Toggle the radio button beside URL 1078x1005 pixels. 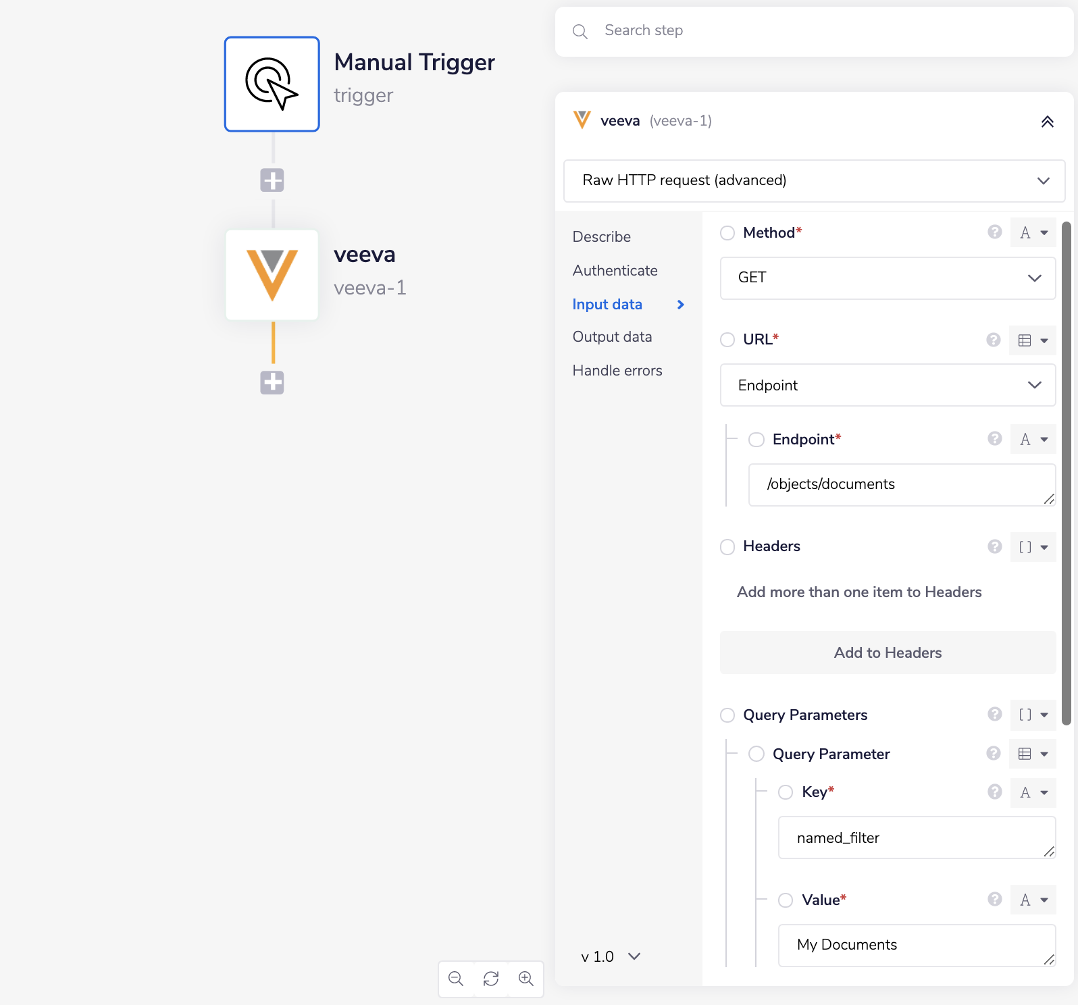pyautogui.click(x=727, y=340)
